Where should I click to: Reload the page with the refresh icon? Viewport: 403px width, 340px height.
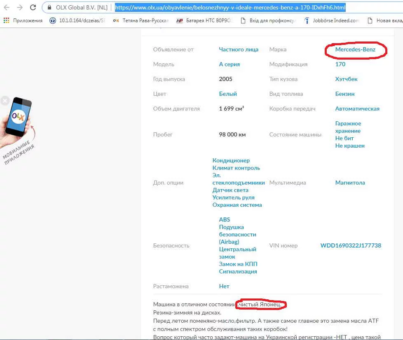pos(33,7)
